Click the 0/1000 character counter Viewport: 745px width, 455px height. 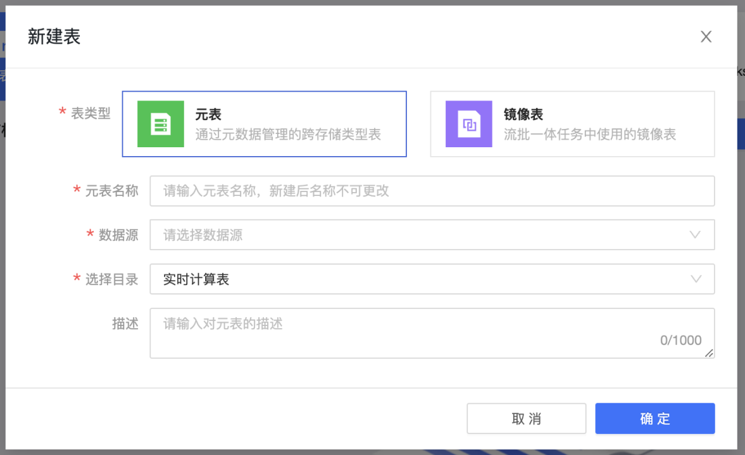point(680,341)
